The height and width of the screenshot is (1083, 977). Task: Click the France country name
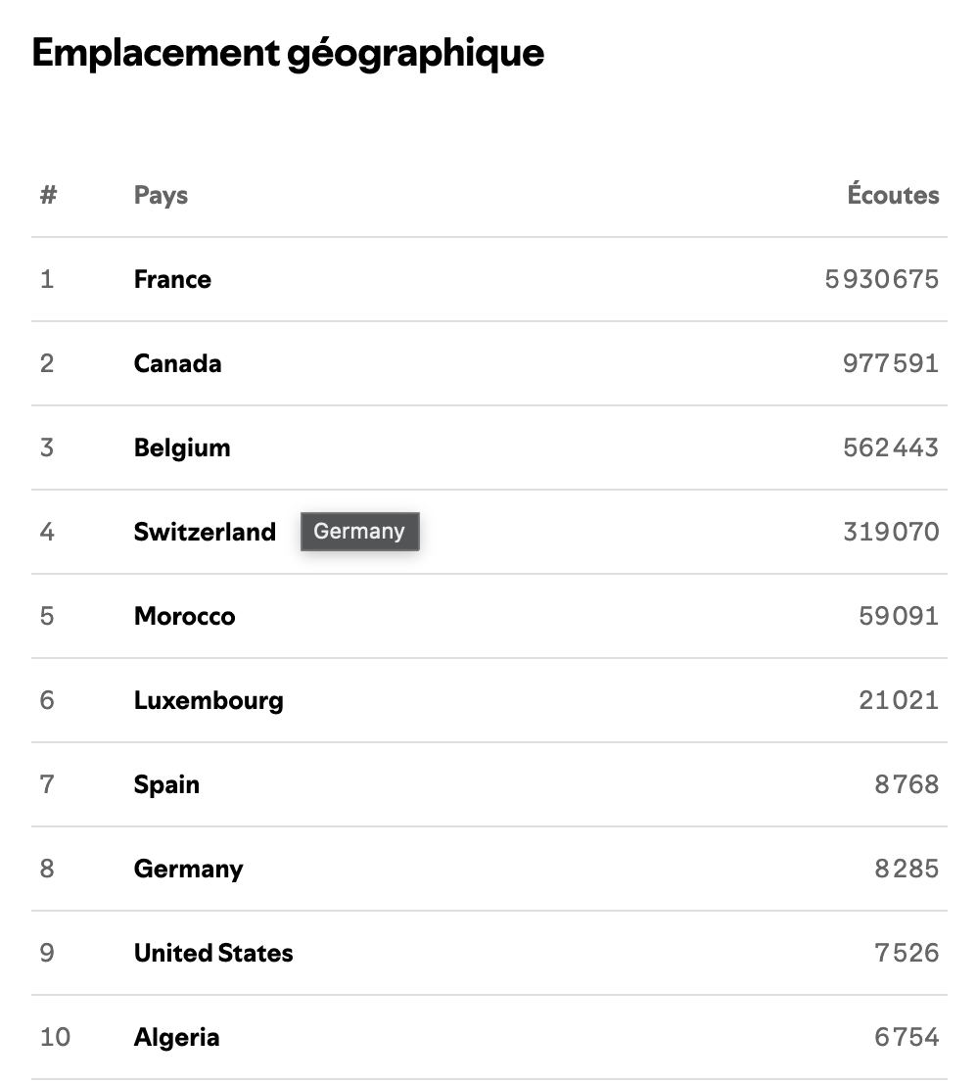(x=172, y=280)
